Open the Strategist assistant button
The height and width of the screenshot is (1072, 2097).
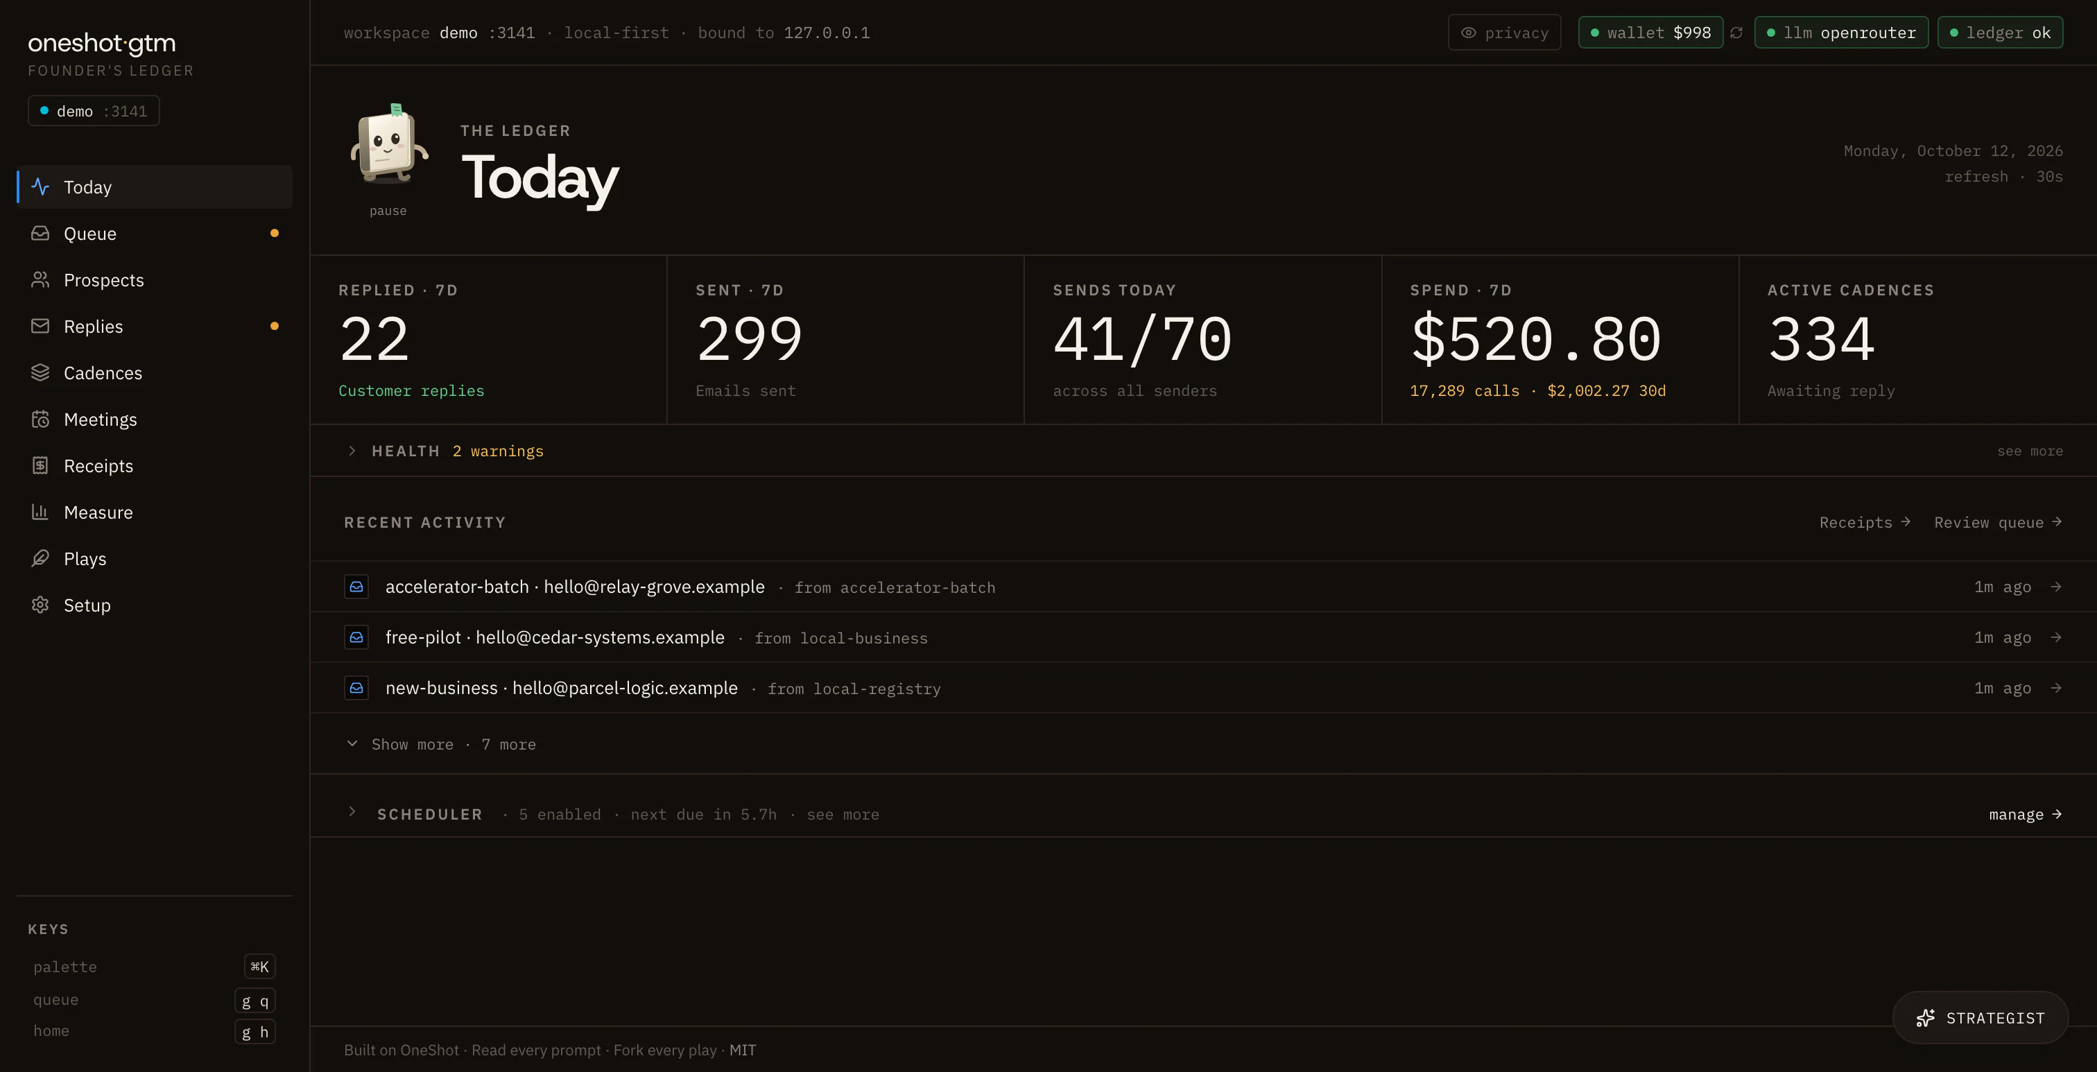pos(1980,1017)
